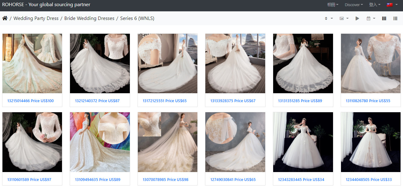This screenshot has width=403, height=188.
Task: Open the calendar date dropdown
Action: click(x=371, y=18)
